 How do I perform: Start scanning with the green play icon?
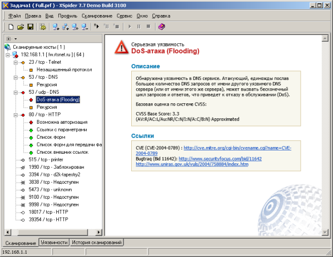[x=130, y=27]
